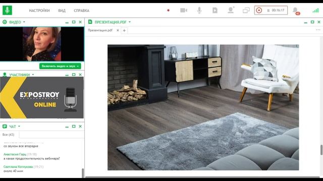
Task: Click chat message 'со звуком все впорядке'
Action: pos(21,146)
